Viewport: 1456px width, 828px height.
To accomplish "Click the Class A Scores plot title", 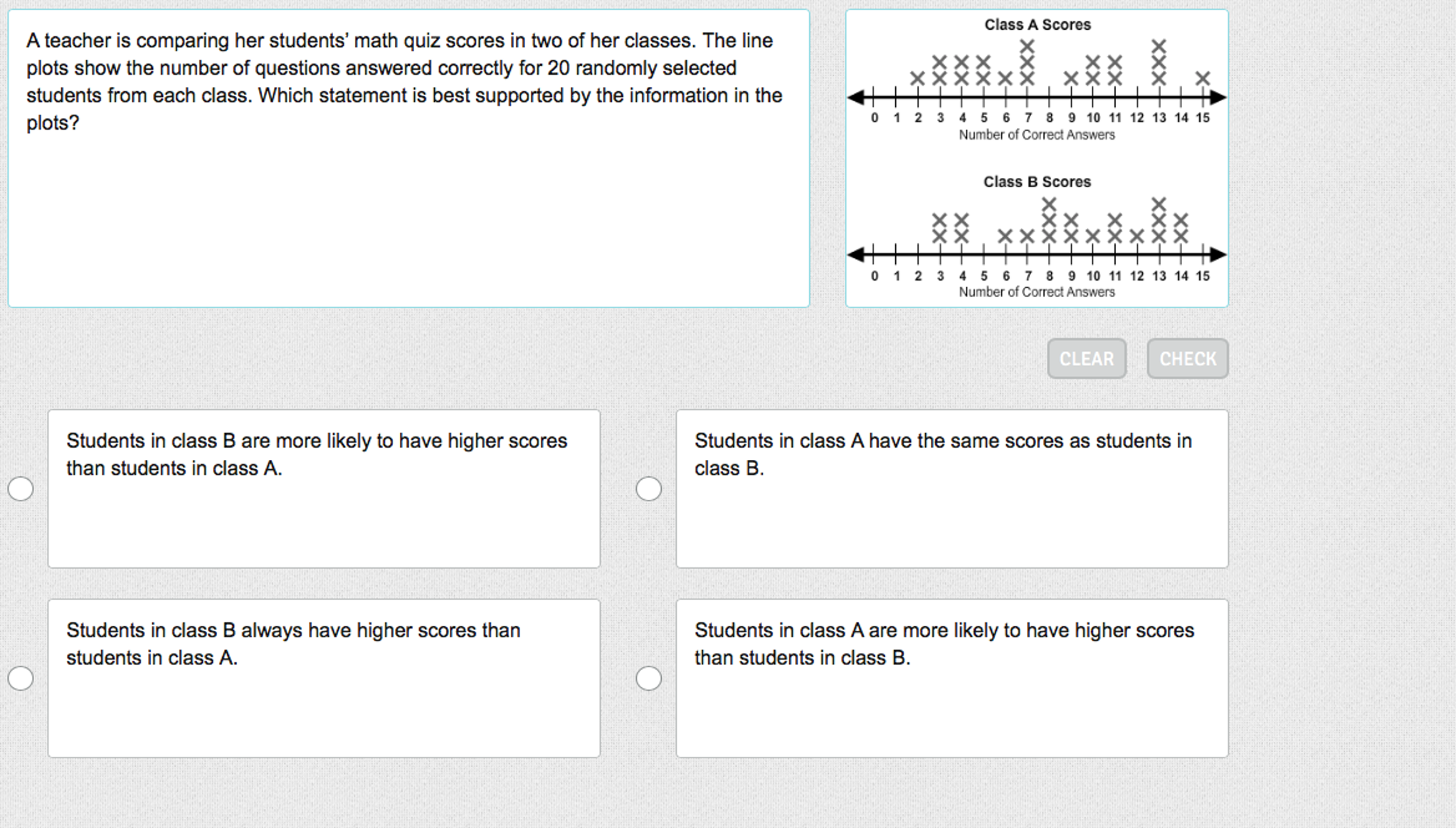I will click(x=1037, y=24).
